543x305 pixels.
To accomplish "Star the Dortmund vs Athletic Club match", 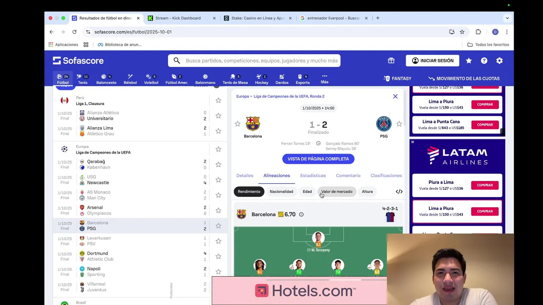I will coord(218,256).
